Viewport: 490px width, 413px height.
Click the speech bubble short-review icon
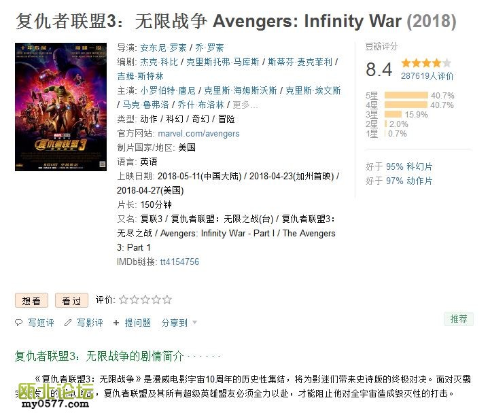(19, 323)
